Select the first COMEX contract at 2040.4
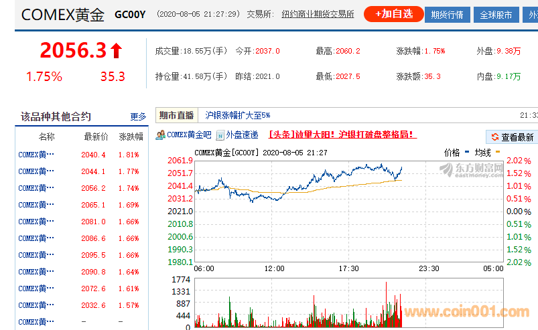This screenshot has width=538, height=330. coord(36,155)
